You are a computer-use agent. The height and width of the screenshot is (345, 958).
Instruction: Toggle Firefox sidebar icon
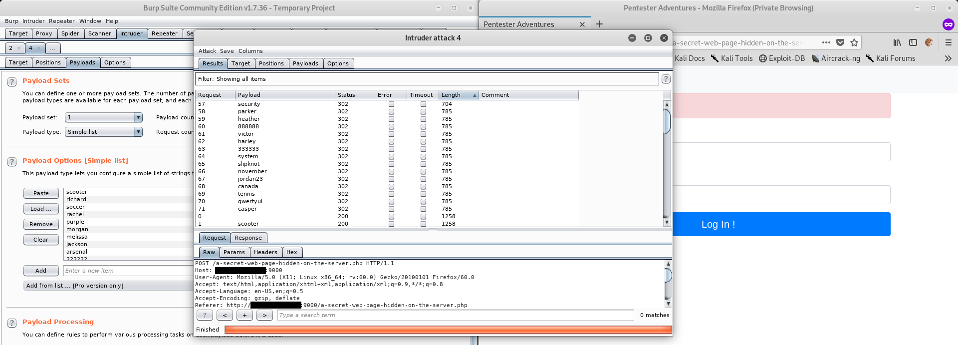pos(913,42)
